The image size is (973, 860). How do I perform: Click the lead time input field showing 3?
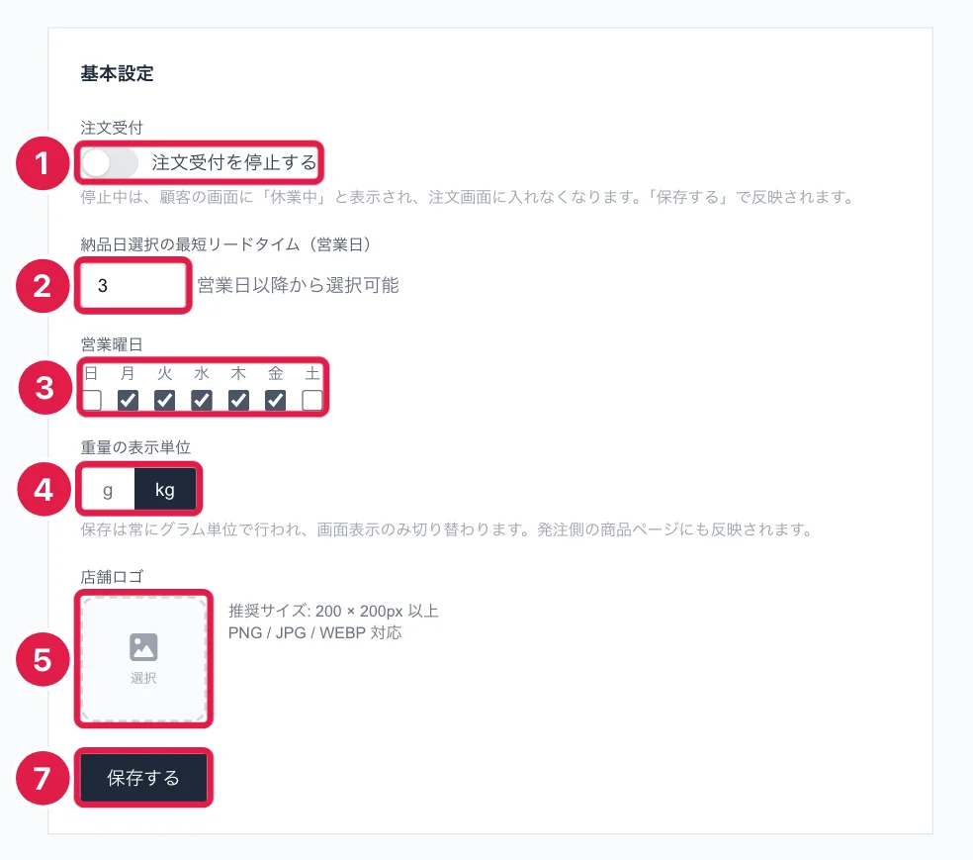[133, 286]
